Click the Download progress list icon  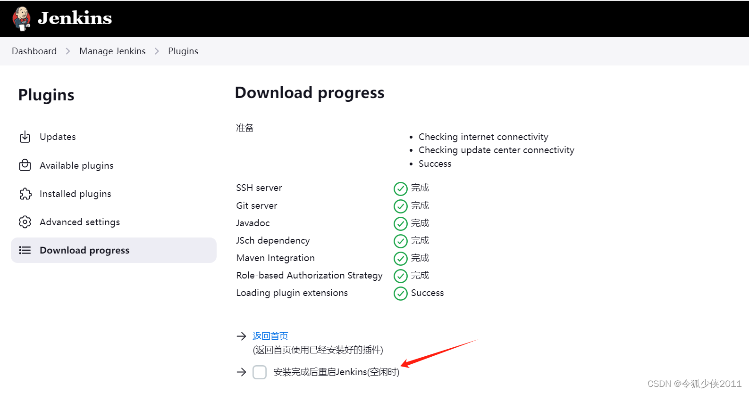pyautogui.click(x=25, y=250)
